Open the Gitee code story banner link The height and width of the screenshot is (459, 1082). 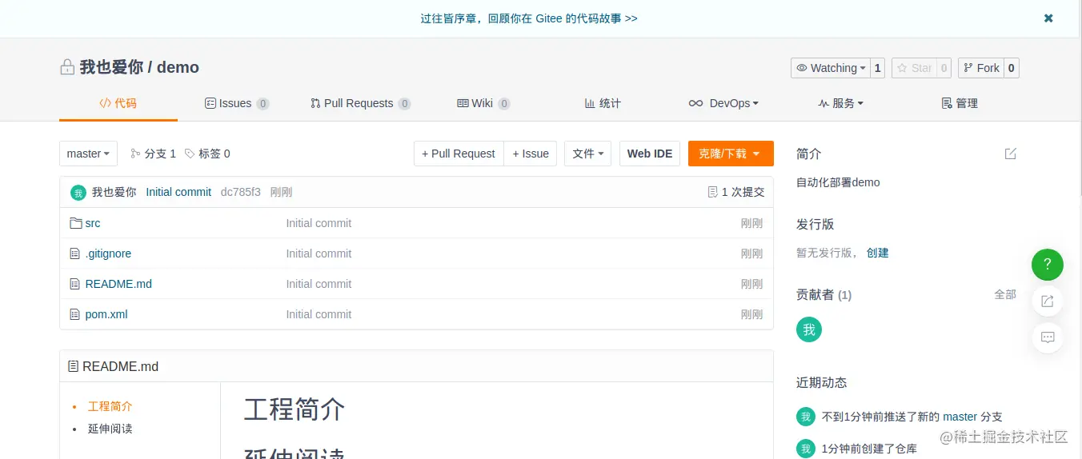tap(529, 18)
